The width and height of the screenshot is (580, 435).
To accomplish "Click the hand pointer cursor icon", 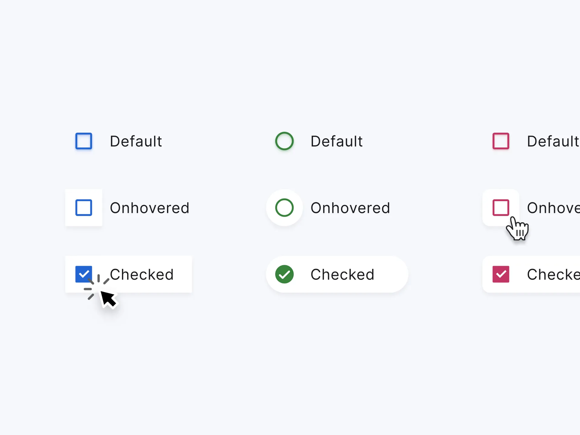I will click(x=518, y=229).
